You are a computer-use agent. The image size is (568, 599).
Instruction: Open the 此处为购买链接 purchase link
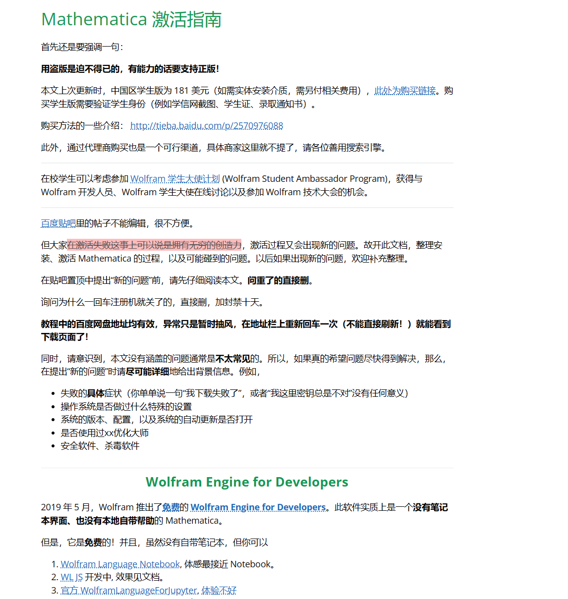(x=404, y=91)
